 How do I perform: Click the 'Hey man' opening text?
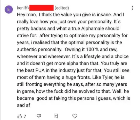(x=27, y=15)
